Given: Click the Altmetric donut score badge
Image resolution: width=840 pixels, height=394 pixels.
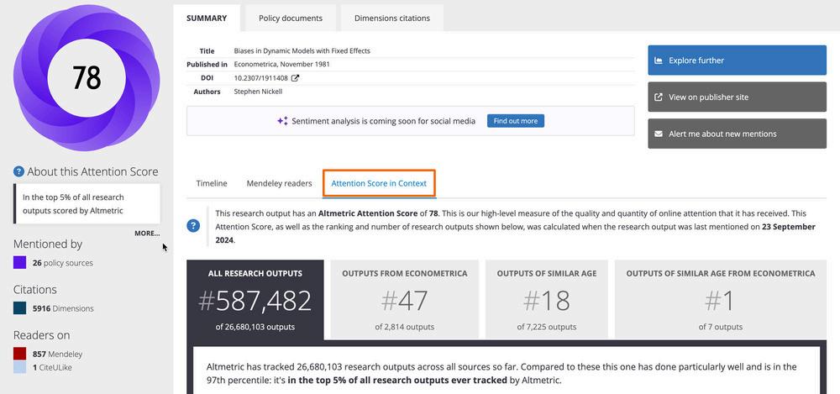Looking at the screenshot, I should [87, 77].
